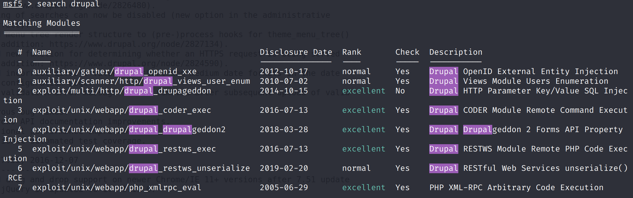The height and width of the screenshot is (198, 633).
Task: Click the Description column header
Action: click(x=456, y=52)
